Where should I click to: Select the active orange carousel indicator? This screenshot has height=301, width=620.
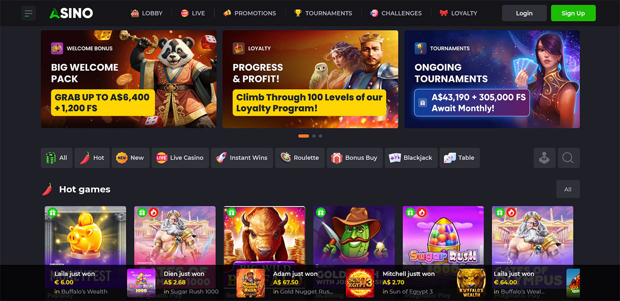304,136
